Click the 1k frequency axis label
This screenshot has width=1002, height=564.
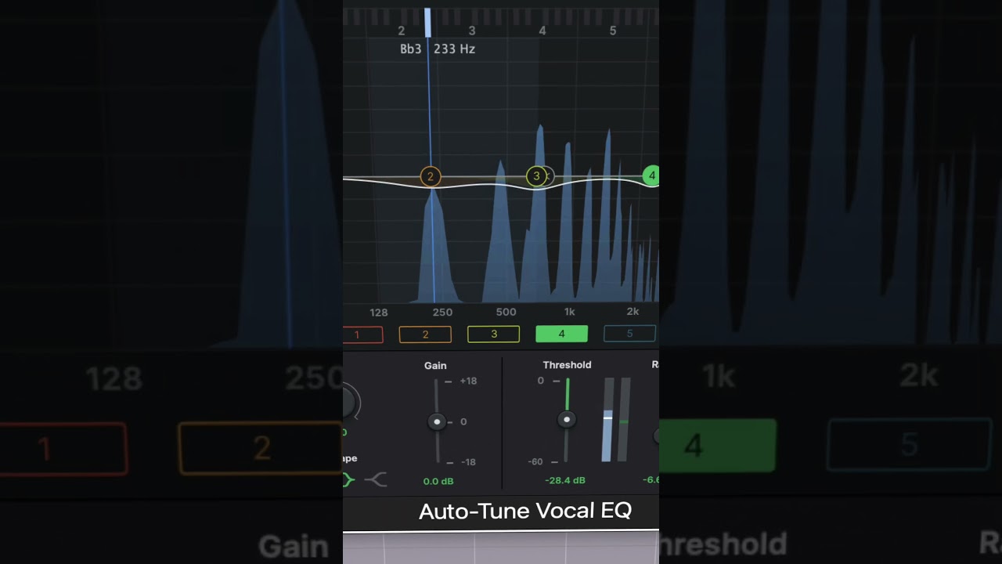[569, 312]
